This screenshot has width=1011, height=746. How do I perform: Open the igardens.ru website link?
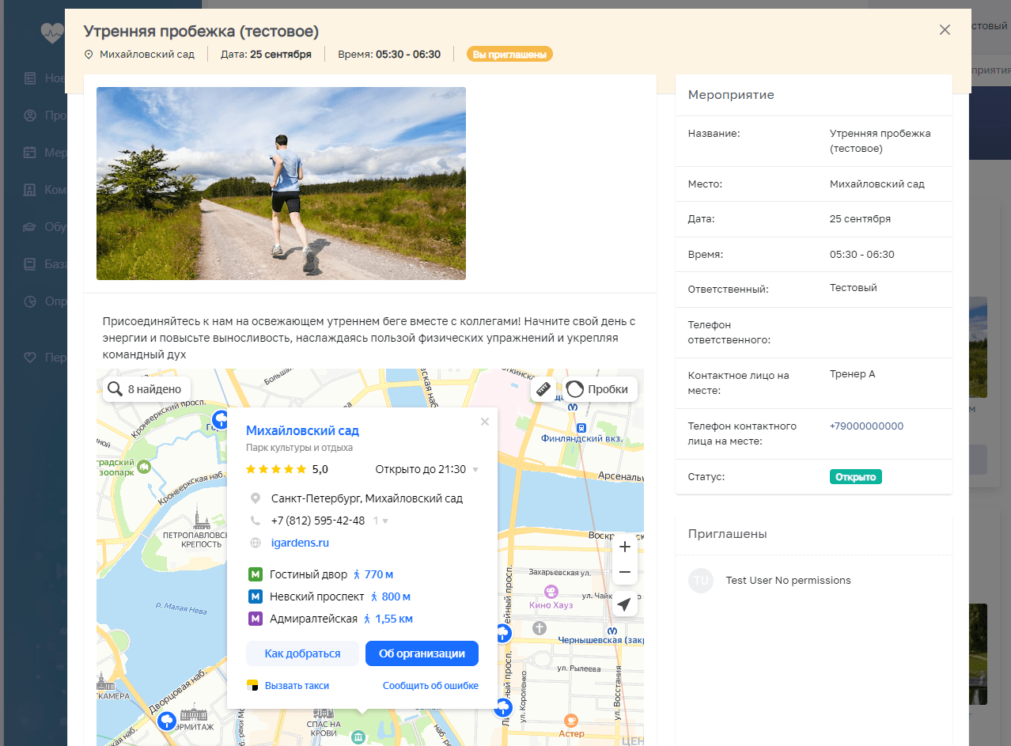click(x=299, y=543)
